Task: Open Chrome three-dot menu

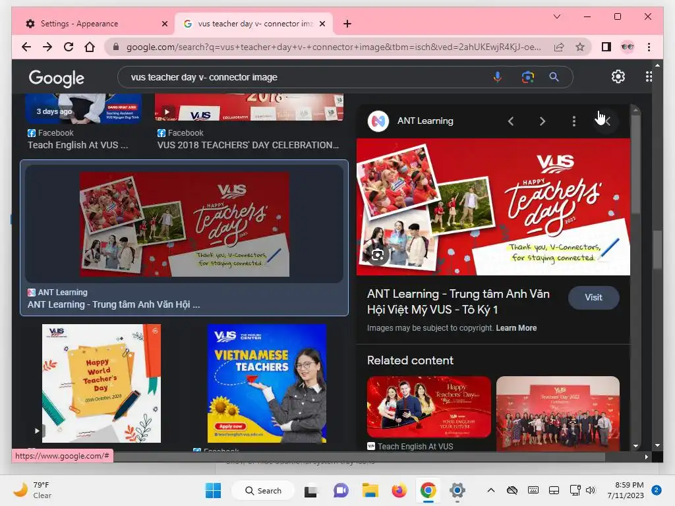Action: pos(649,47)
